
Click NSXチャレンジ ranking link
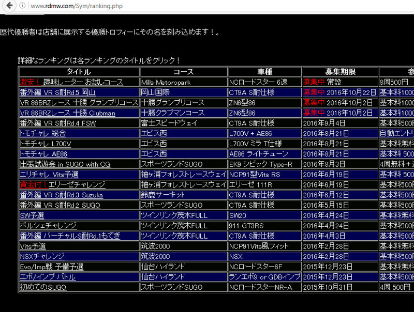point(42,256)
